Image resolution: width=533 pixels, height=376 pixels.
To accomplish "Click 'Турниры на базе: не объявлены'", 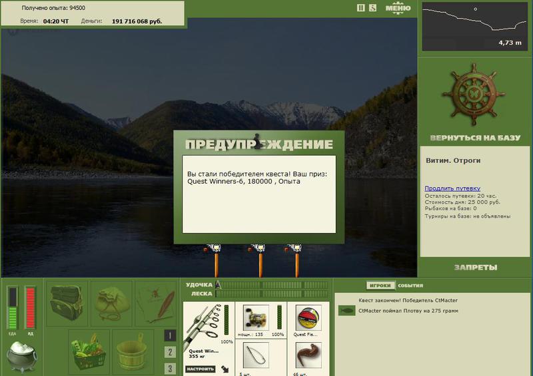I will pyautogui.click(x=468, y=216).
